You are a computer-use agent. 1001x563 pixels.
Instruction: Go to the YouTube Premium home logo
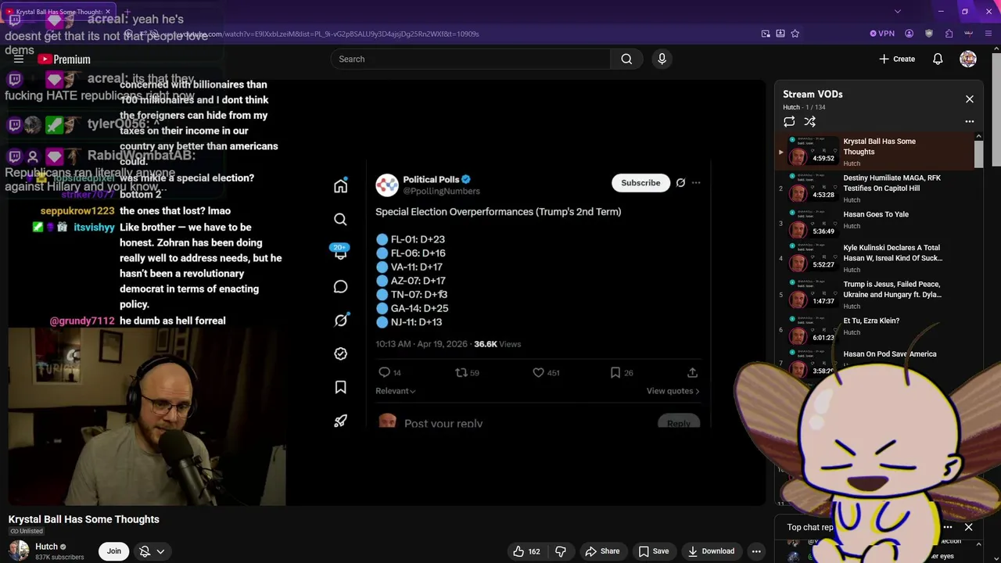tap(64, 59)
